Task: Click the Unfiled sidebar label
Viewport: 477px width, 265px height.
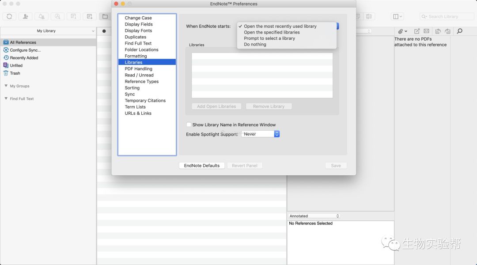Action: [x=16, y=65]
